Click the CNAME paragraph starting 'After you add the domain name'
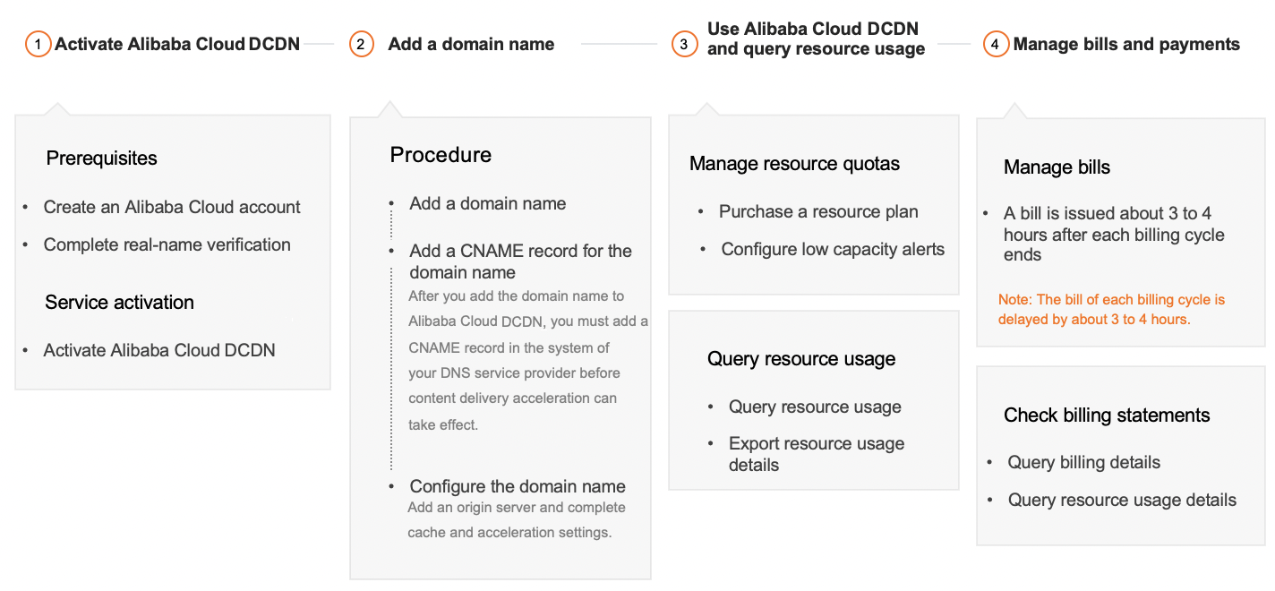The height and width of the screenshot is (591, 1275). point(528,360)
